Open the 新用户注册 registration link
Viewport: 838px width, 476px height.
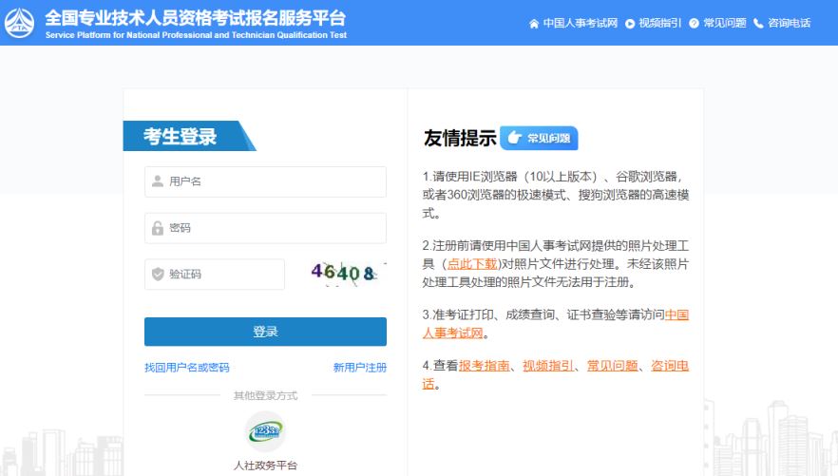tap(359, 368)
